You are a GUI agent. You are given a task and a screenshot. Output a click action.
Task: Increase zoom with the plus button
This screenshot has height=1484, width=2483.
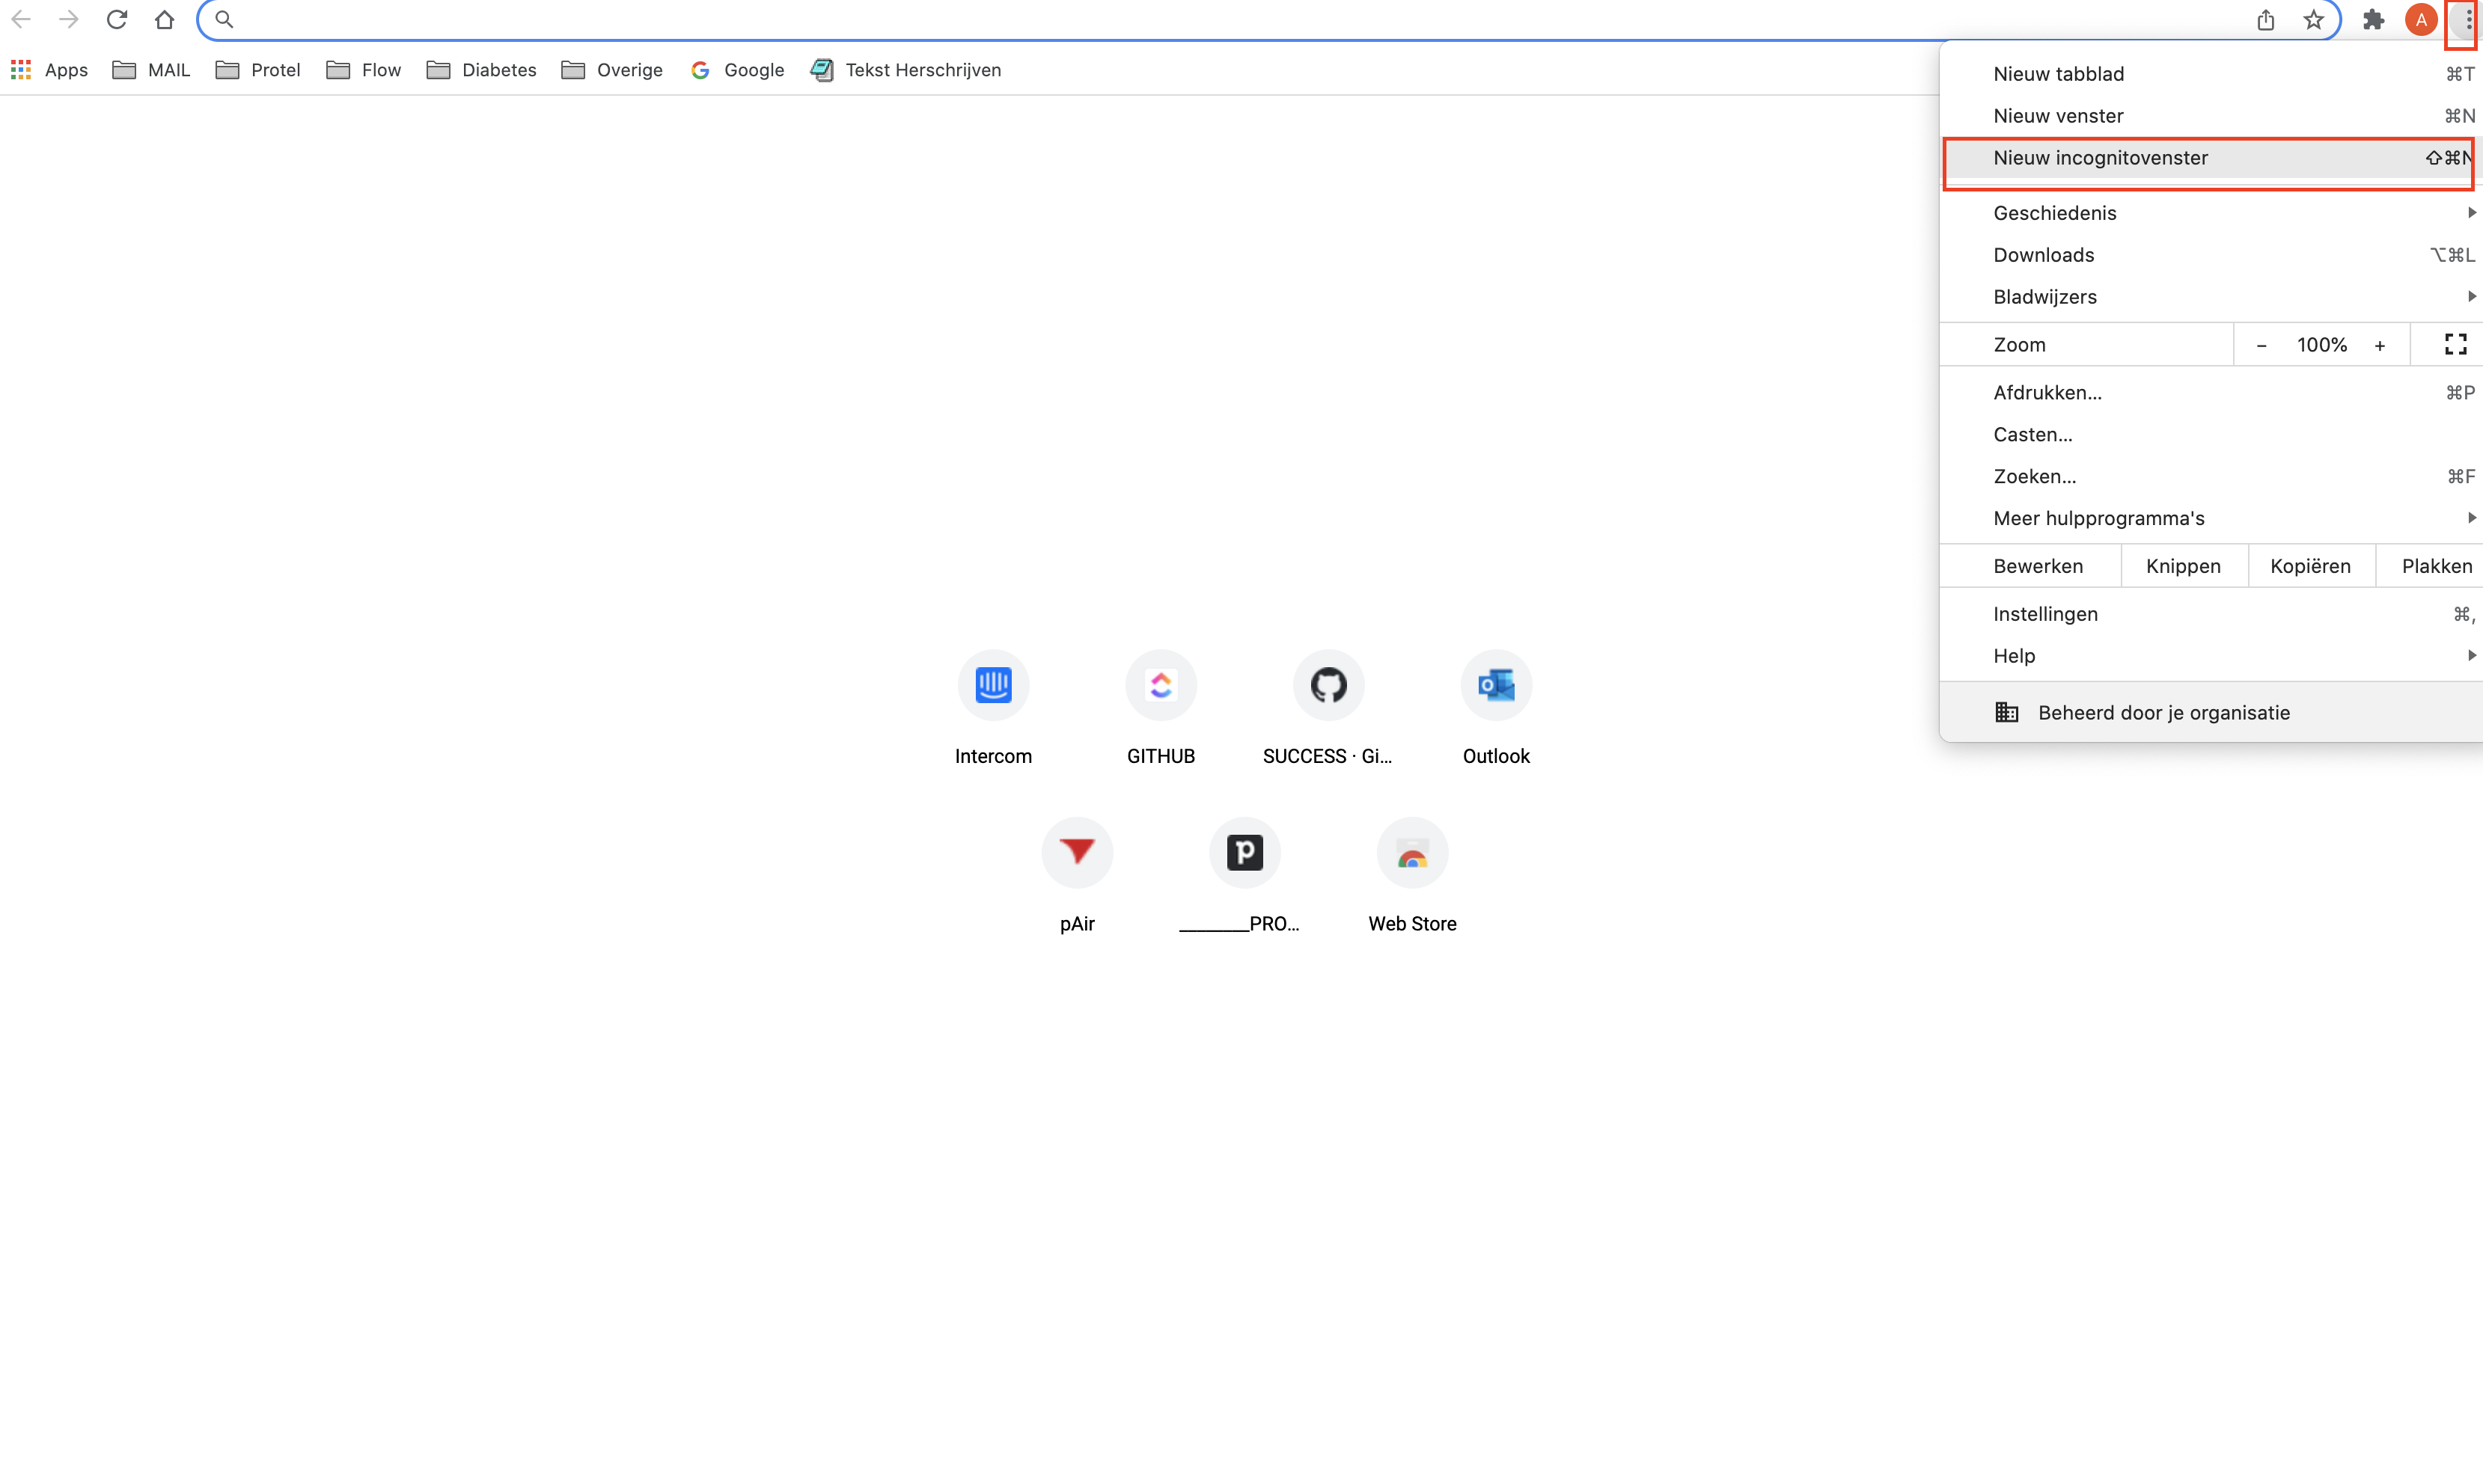(x=2379, y=345)
